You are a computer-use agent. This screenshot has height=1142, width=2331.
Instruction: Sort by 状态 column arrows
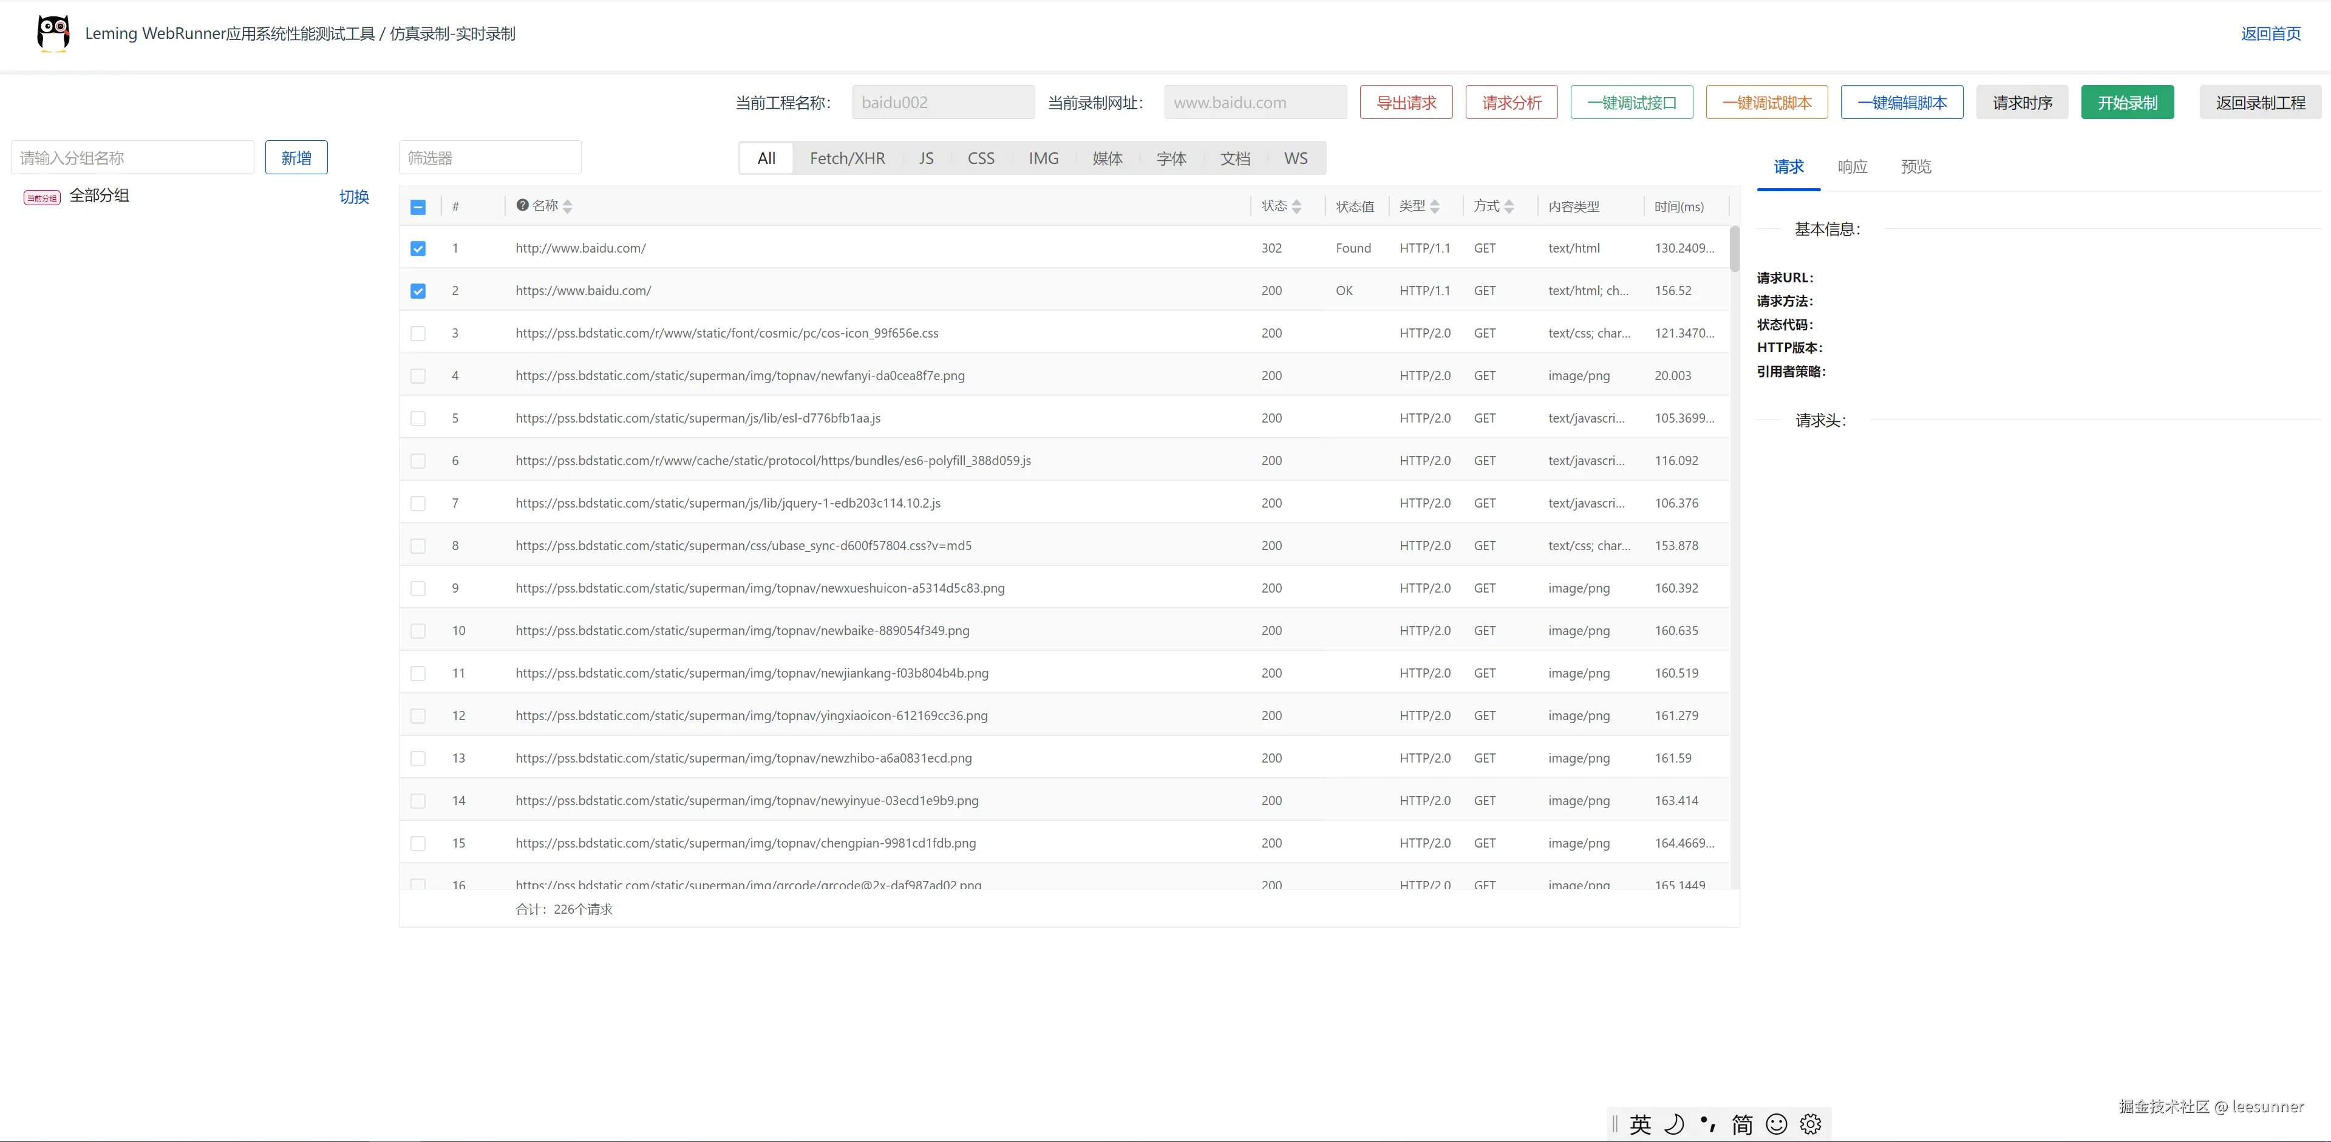1297,206
